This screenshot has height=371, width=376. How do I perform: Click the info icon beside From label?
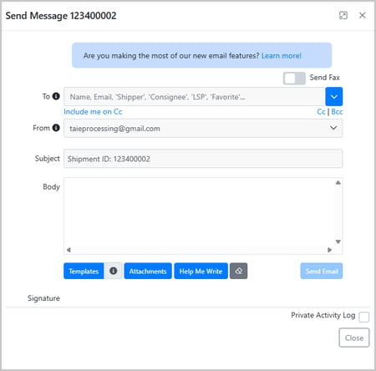tap(56, 128)
